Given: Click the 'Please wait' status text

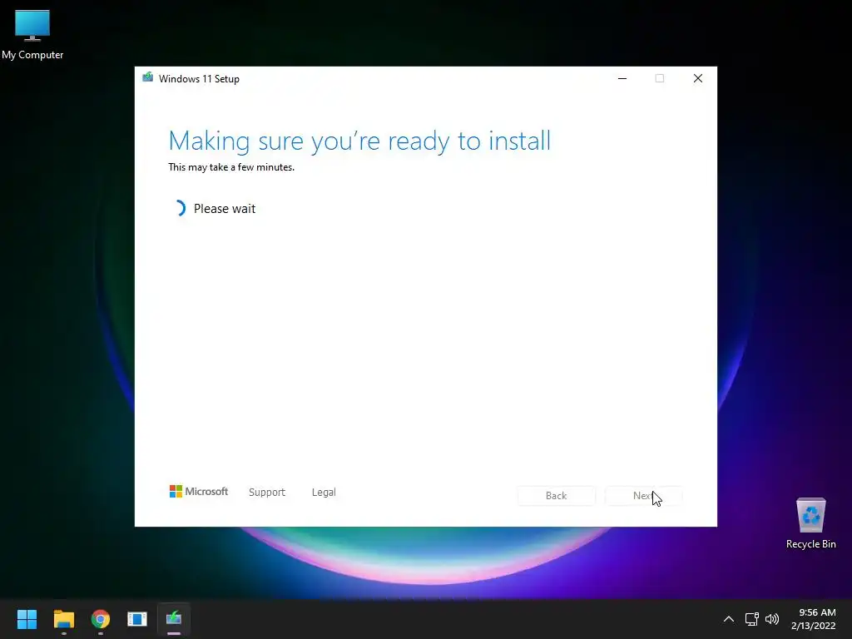Looking at the screenshot, I should tap(225, 209).
